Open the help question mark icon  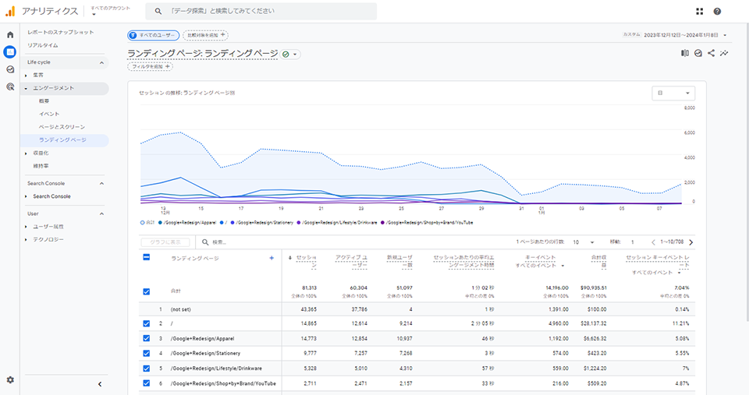click(x=717, y=12)
